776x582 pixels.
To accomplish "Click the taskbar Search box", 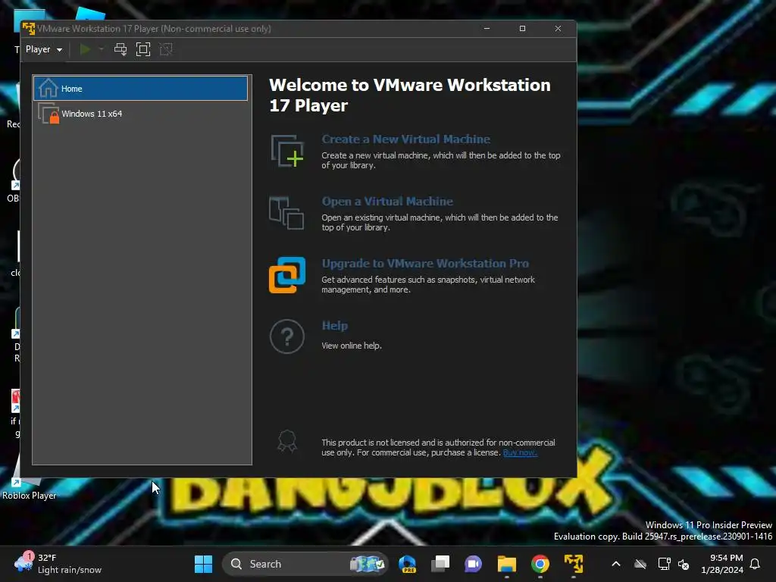I will coord(305,564).
